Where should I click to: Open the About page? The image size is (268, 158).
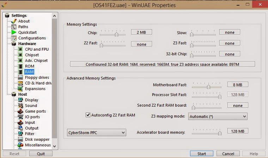[x=24, y=21]
